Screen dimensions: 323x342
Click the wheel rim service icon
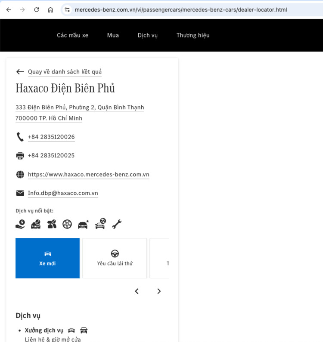[x=67, y=224]
